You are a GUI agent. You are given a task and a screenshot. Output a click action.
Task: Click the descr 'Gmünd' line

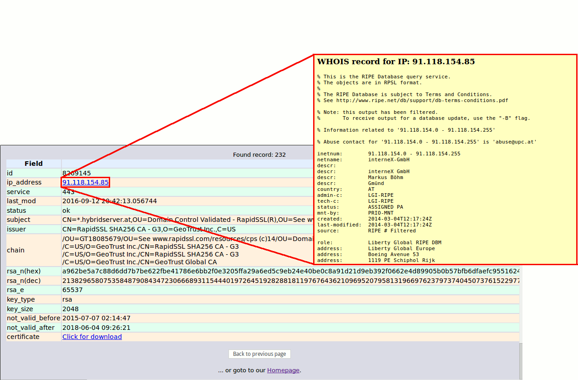(x=376, y=183)
